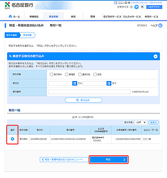Set text size to medium (中)
Image resolution: width=167 pixels, height=178 pixels.
pos(137,7)
